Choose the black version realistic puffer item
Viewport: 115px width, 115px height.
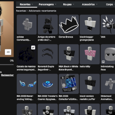point(90,84)
